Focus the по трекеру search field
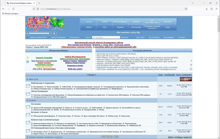Viewport: 220px width, 139px height. (x=106, y=37)
